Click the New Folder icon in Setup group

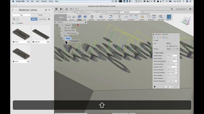point(74,17)
